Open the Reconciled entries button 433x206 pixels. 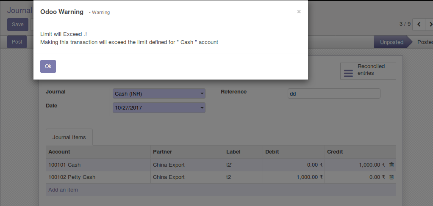[x=368, y=71]
